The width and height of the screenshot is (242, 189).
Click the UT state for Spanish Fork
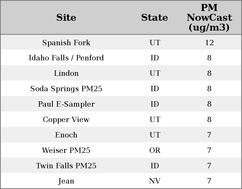[x=155, y=43]
